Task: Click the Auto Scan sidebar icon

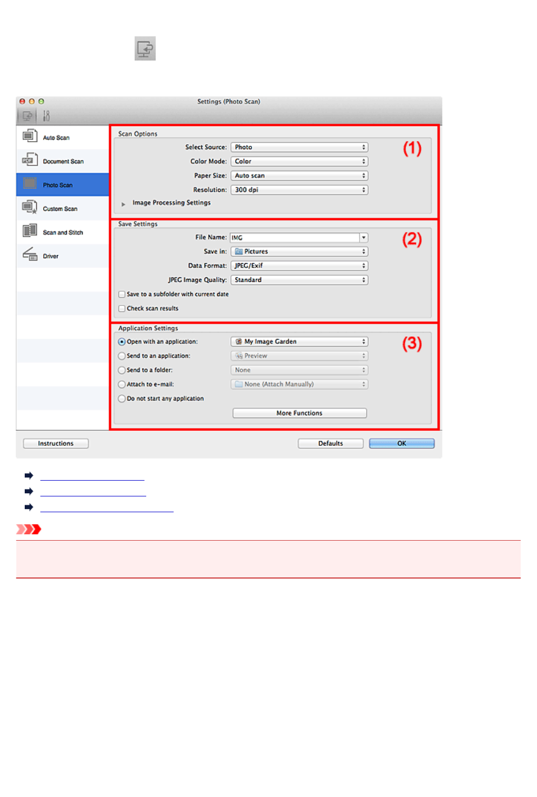Action: click(30, 136)
